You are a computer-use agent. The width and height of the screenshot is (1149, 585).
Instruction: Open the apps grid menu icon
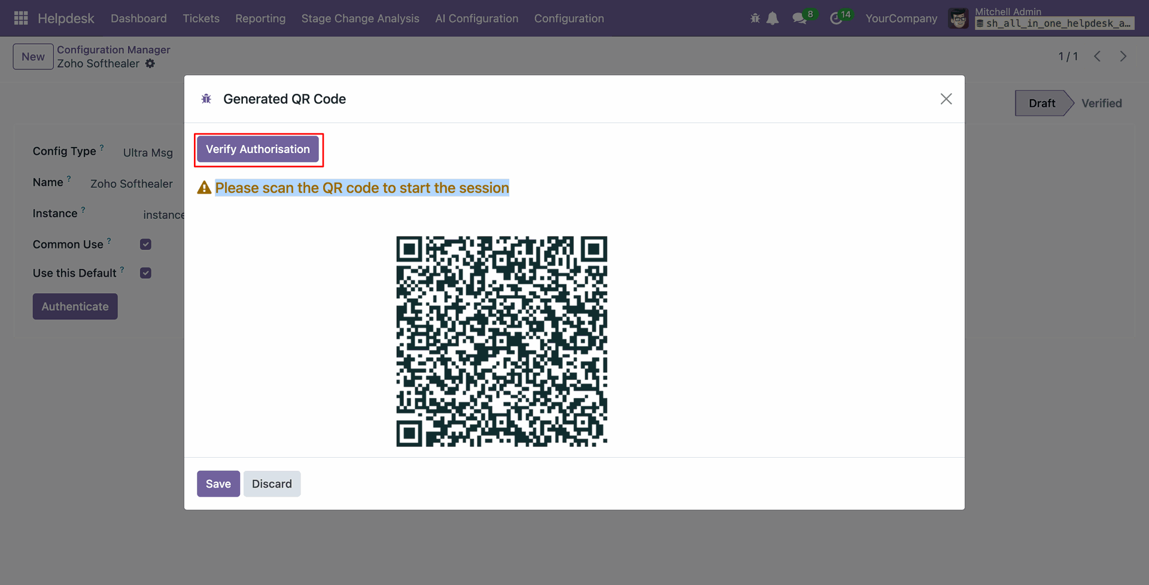tap(21, 18)
